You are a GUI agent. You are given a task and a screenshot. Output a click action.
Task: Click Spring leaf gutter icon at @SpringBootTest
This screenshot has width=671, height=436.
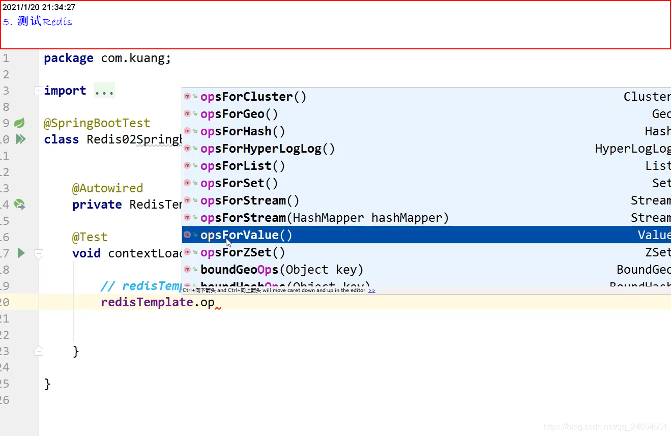tap(19, 123)
